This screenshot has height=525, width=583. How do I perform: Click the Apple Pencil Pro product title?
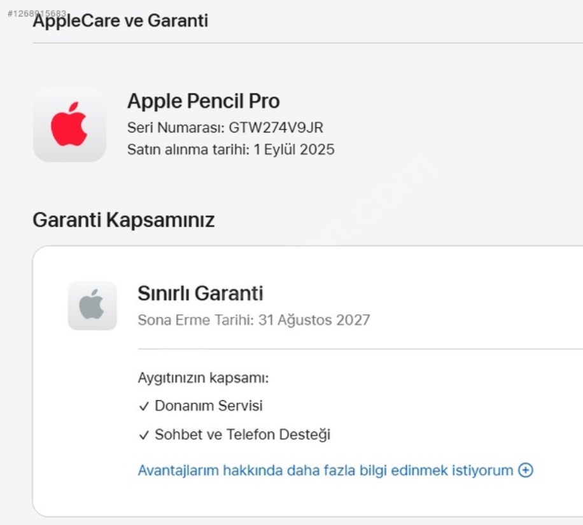tap(203, 101)
